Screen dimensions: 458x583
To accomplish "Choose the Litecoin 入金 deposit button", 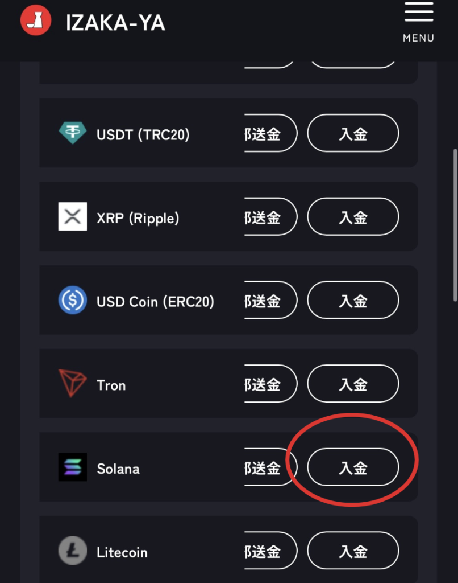I will tap(353, 551).
